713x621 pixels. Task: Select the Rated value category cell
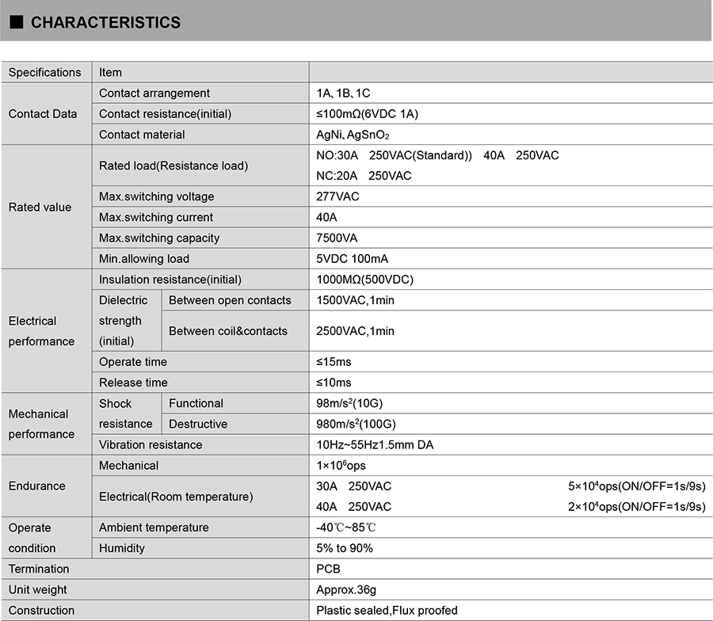[40, 208]
